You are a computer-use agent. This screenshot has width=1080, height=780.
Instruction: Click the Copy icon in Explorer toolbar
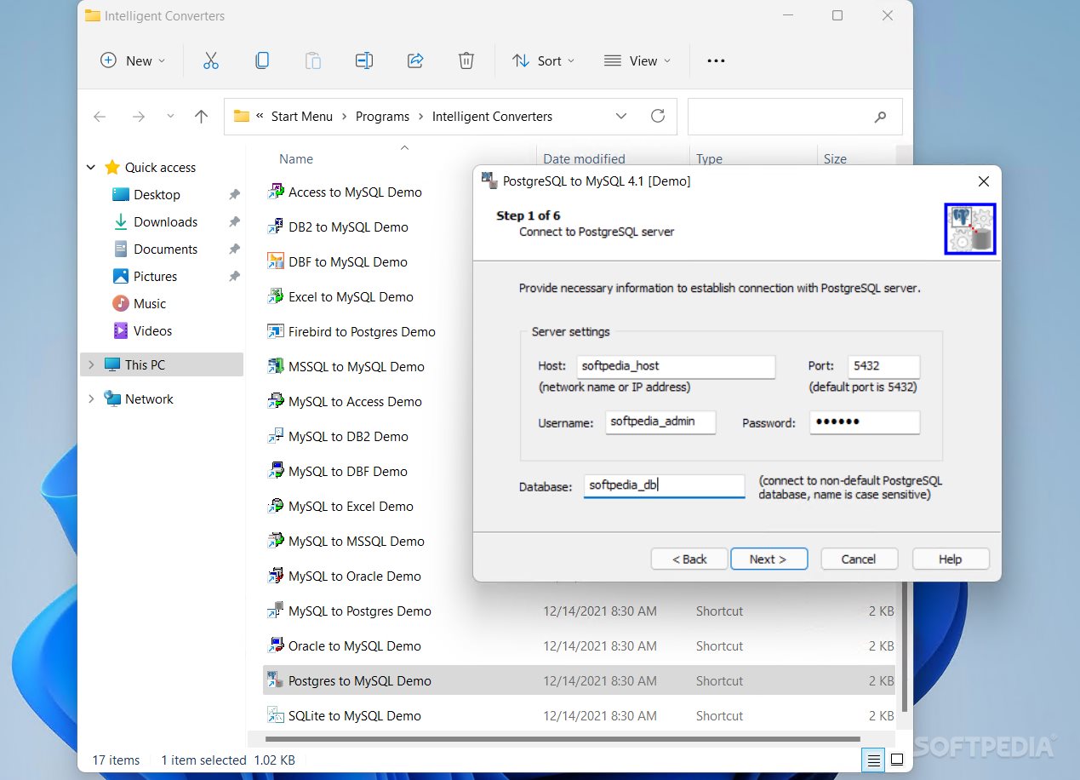click(262, 60)
